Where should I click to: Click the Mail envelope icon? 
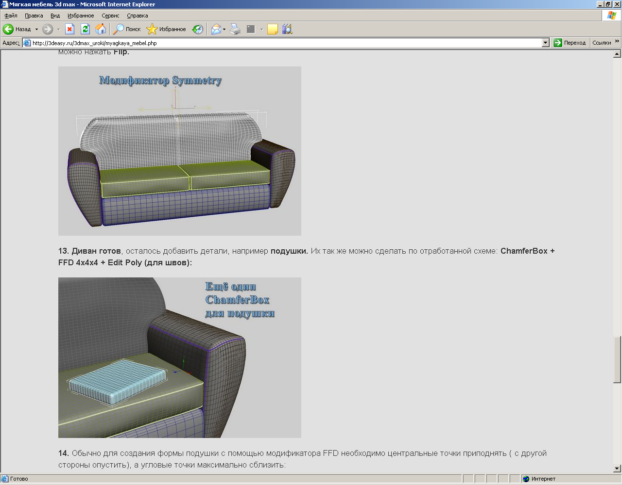[x=216, y=29]
